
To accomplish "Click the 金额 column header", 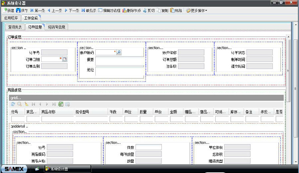I will [x=176, y=112].
